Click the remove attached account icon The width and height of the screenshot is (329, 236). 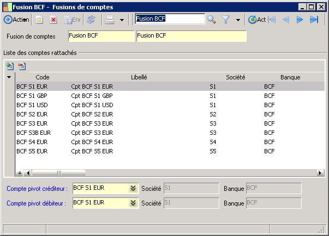[x=22, y=66]
